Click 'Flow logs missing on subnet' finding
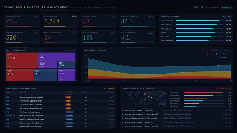 point(30,112)
